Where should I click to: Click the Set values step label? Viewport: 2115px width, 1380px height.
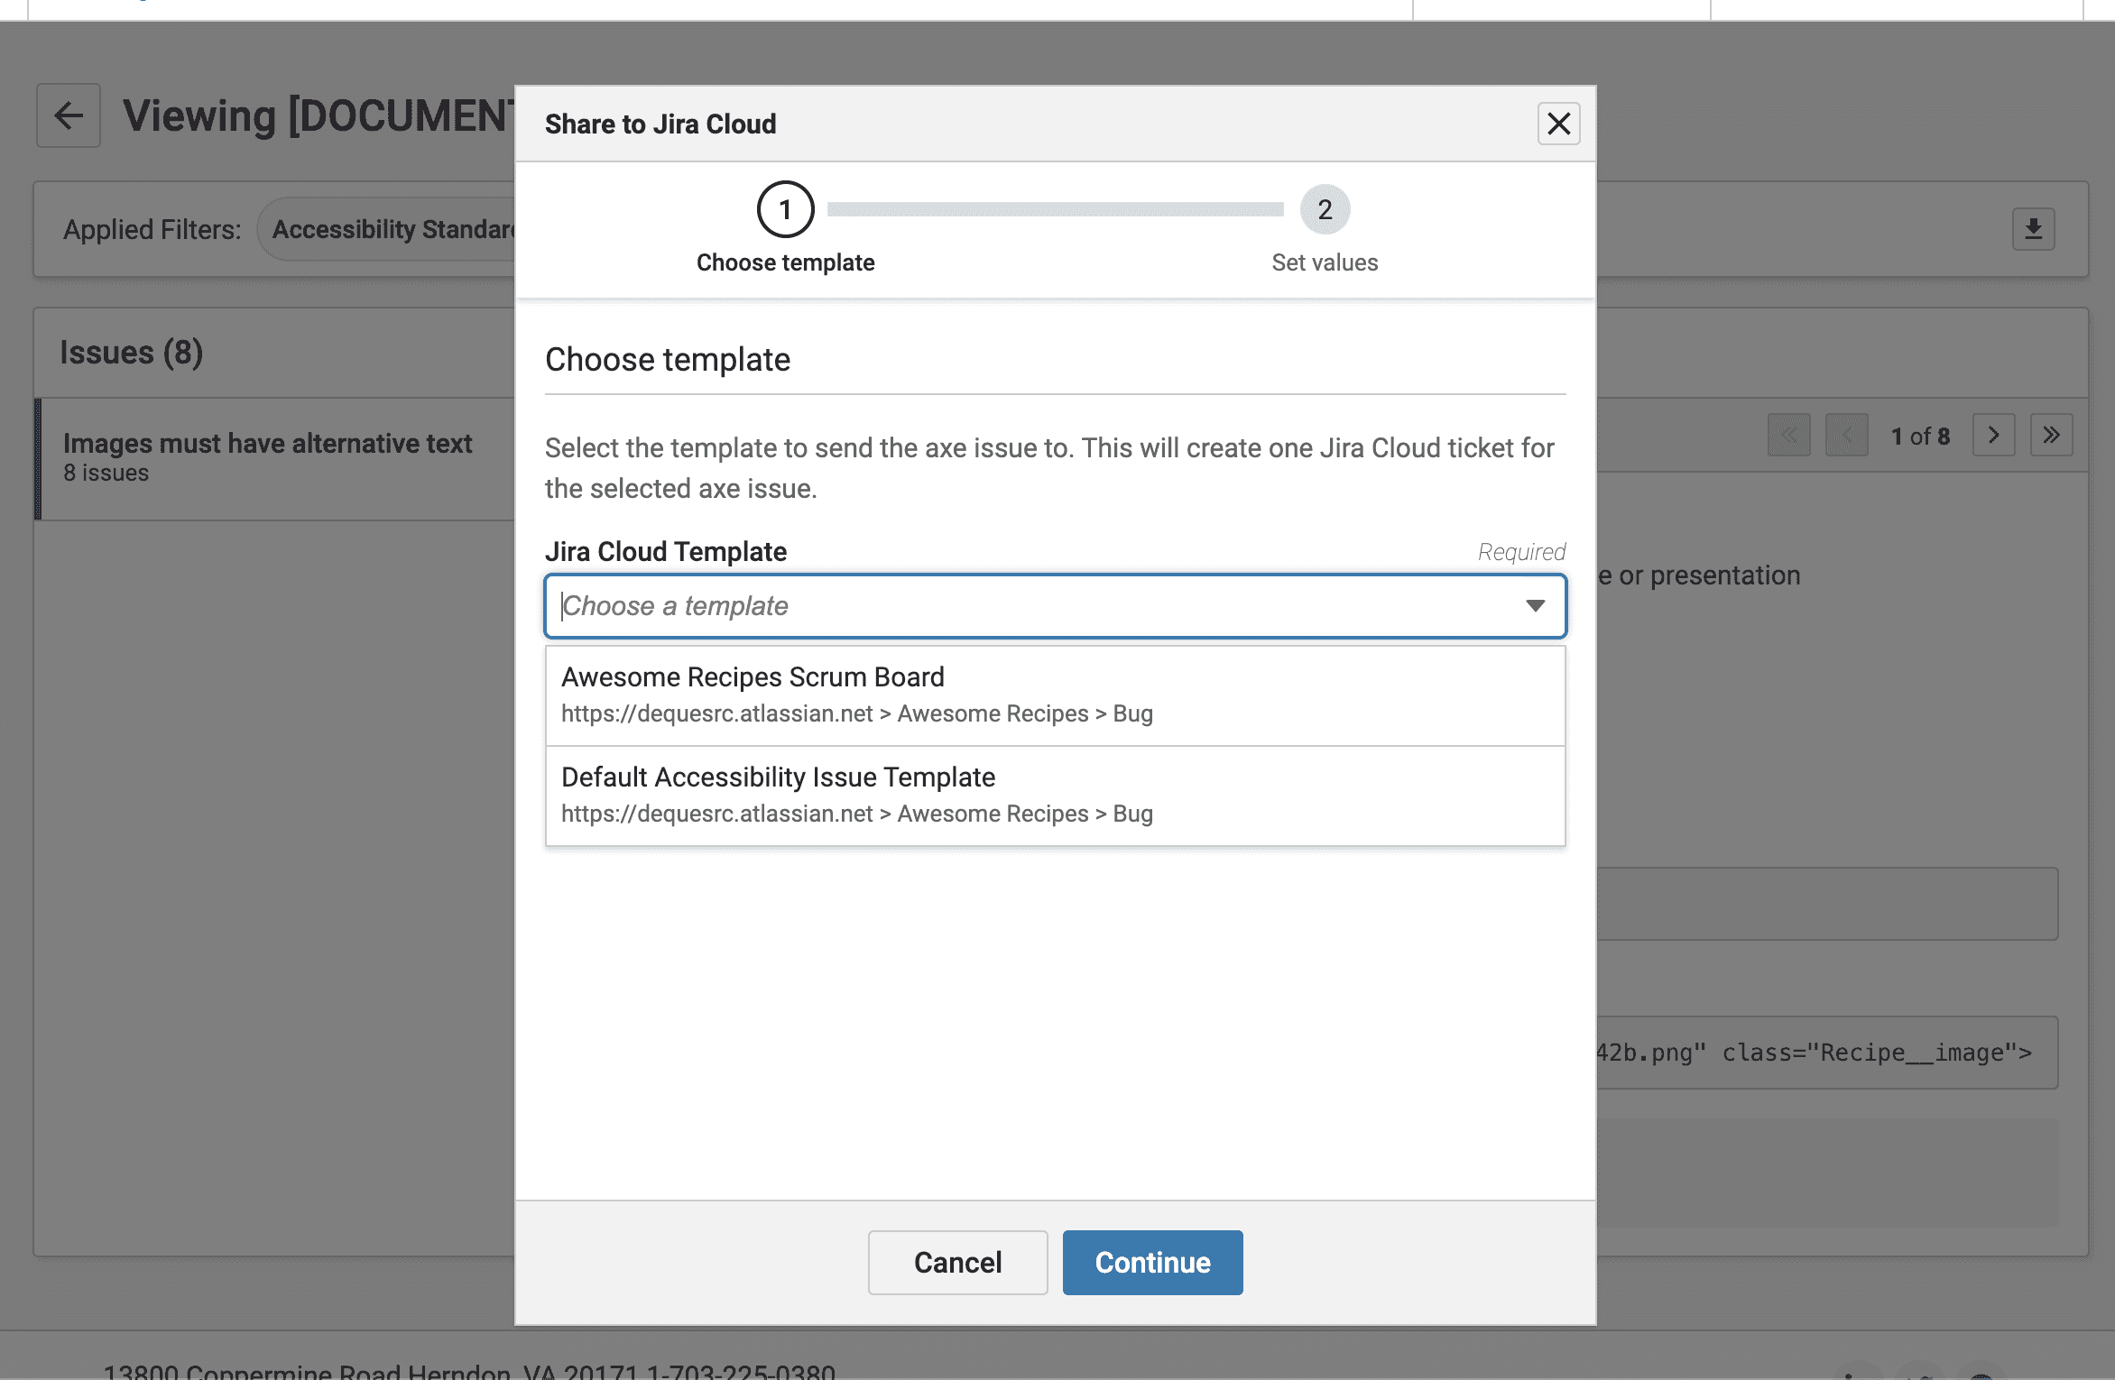1325,262
